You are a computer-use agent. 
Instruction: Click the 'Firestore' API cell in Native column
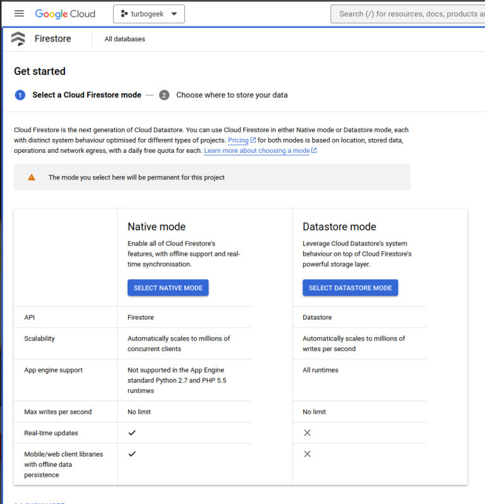[x=141, y=317]
